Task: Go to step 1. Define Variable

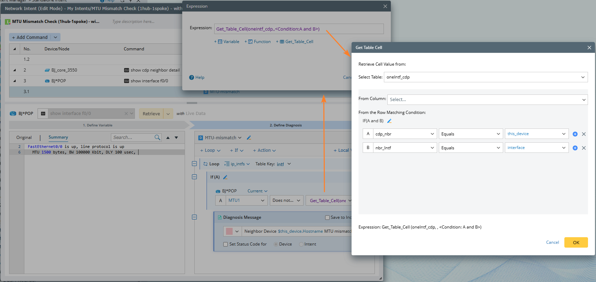Action: [x=97, y=125]
